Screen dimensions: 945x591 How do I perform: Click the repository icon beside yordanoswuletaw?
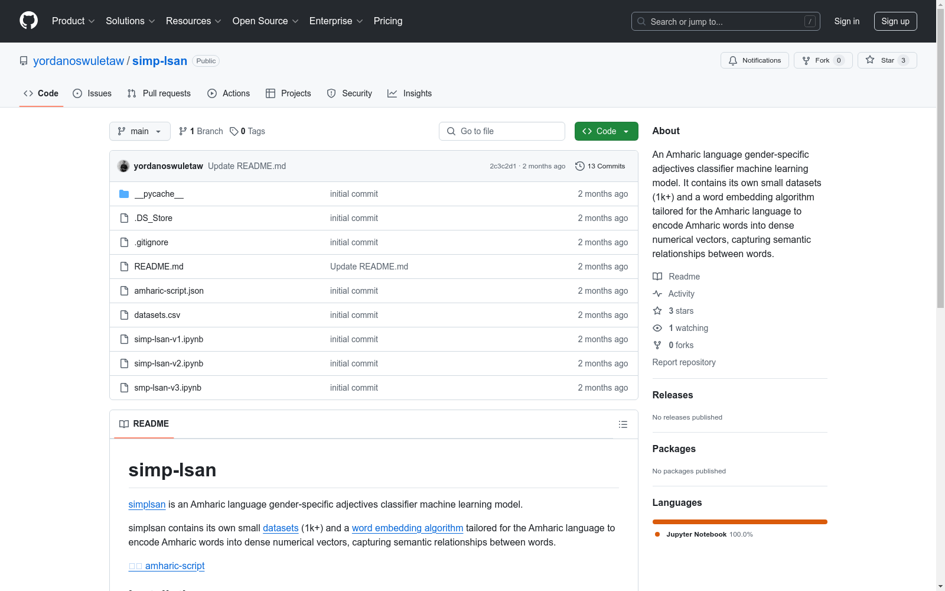pyautogui.click(x=24, y=61)
